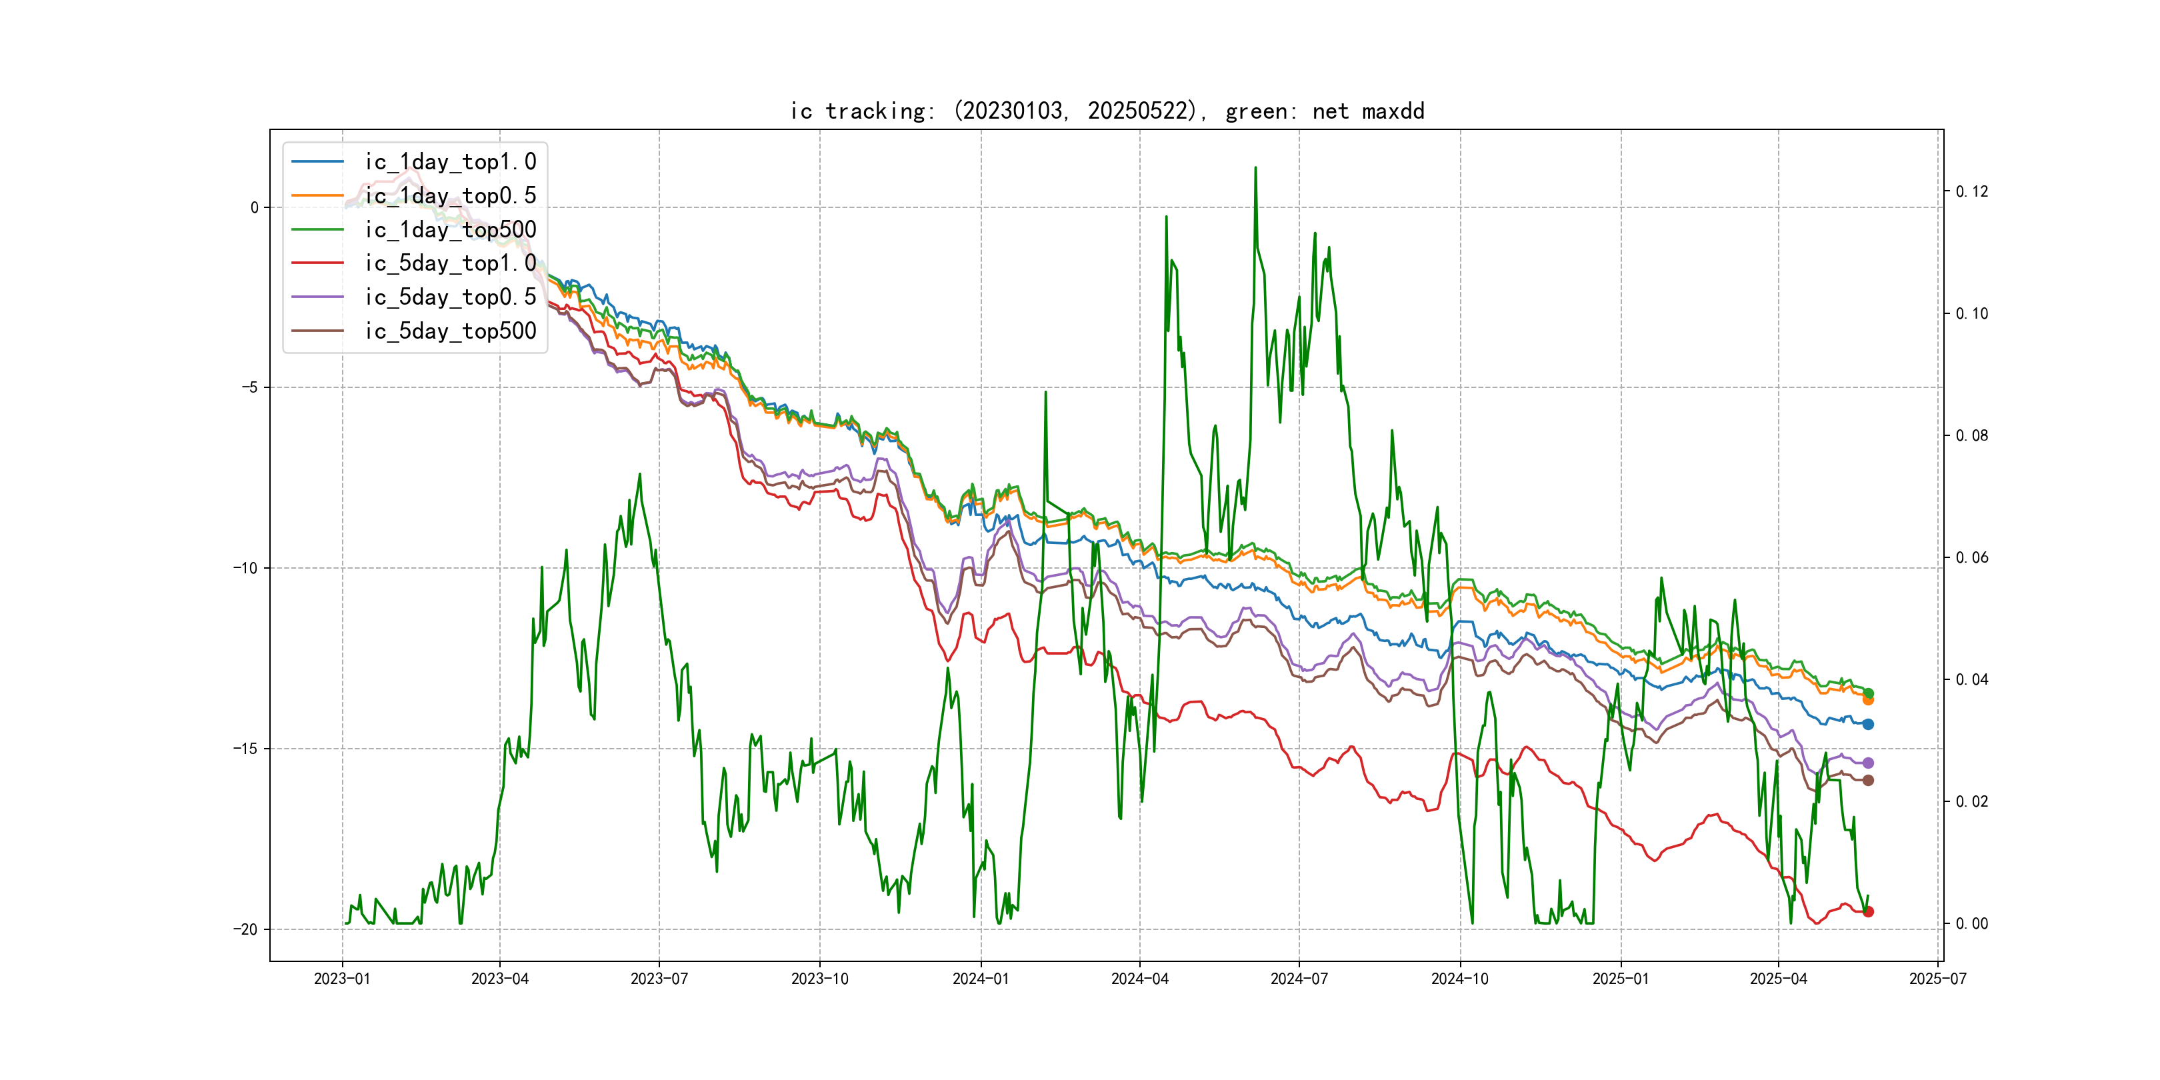The image size is (2160, 1080).
Task: Click the red line swatch in legend
Action: (x=318, y=263)
